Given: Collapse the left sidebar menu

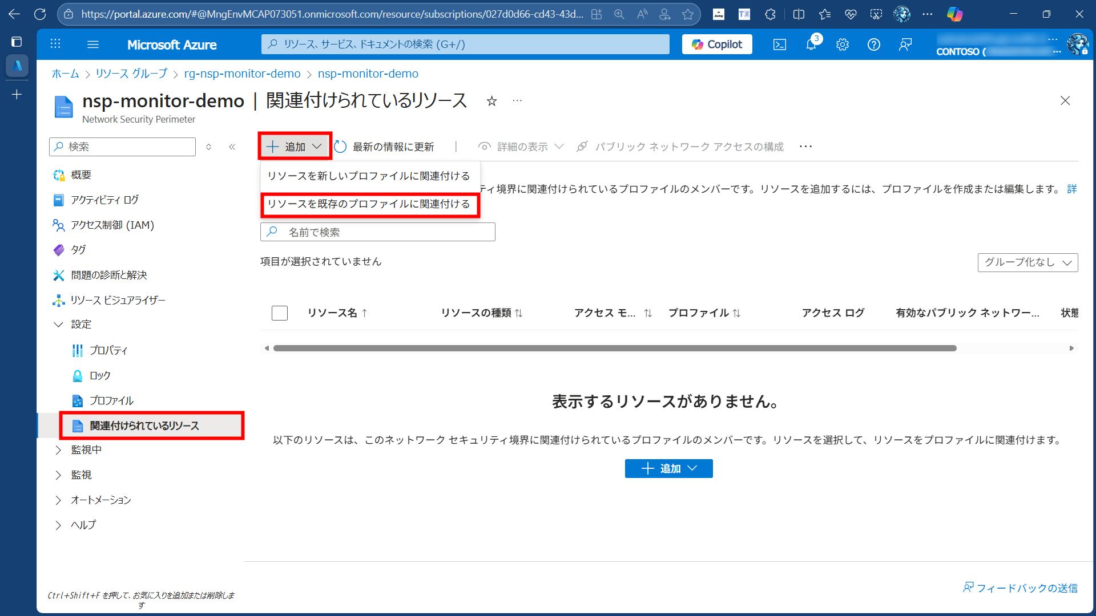Looking at the screenshot, I should click(x=232, y=147).
